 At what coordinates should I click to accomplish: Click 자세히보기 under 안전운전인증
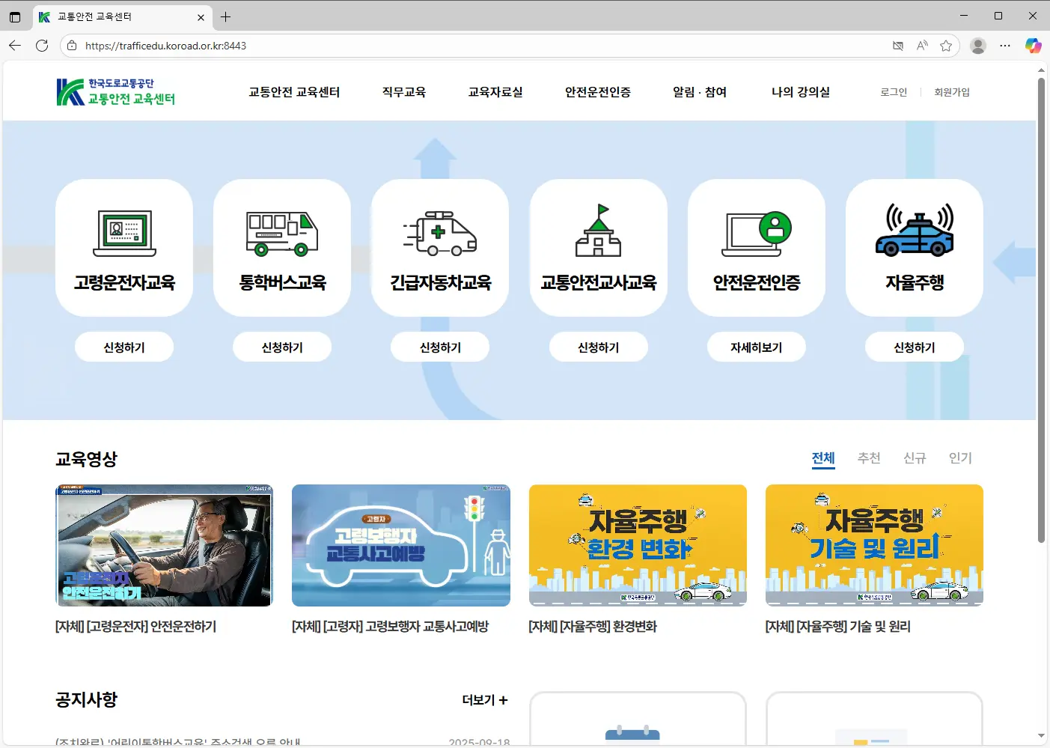tap(756, 347)
